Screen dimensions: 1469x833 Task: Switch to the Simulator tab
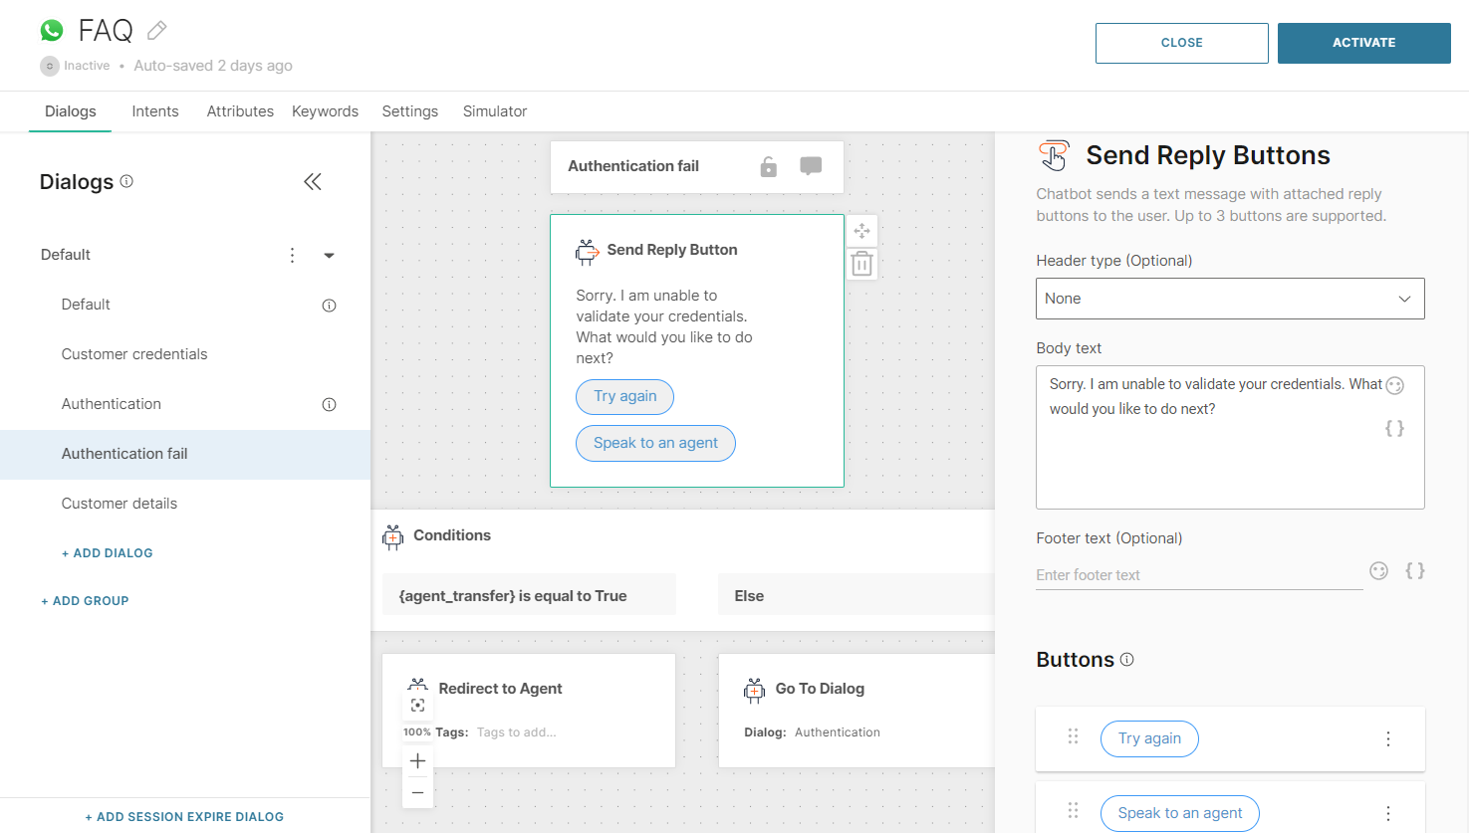tap(494, 110)
